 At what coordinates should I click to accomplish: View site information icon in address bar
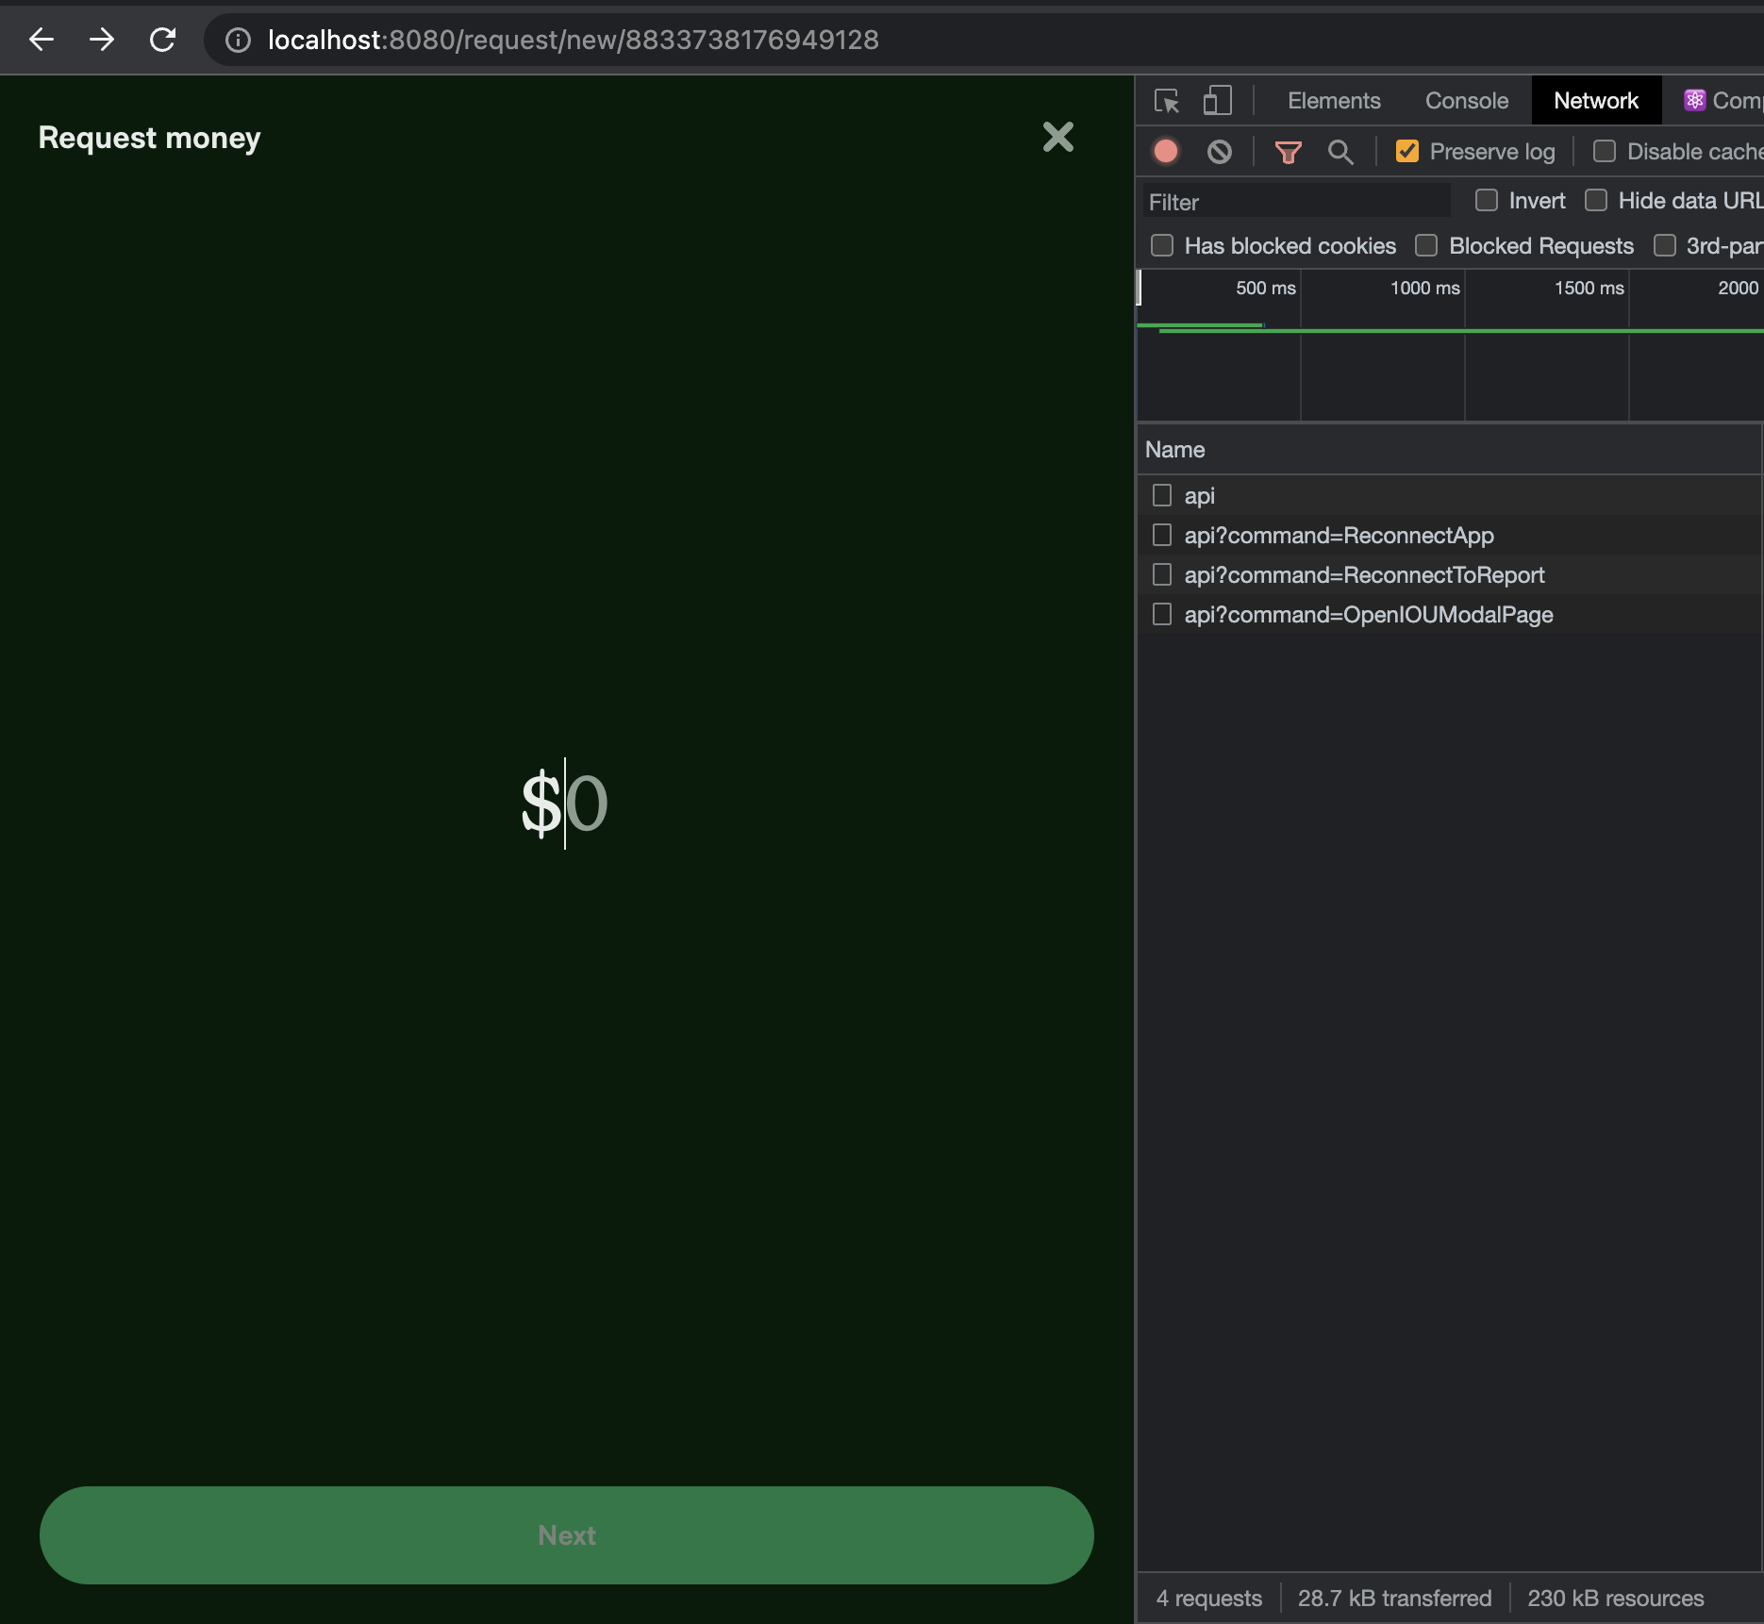pos(238,40)
